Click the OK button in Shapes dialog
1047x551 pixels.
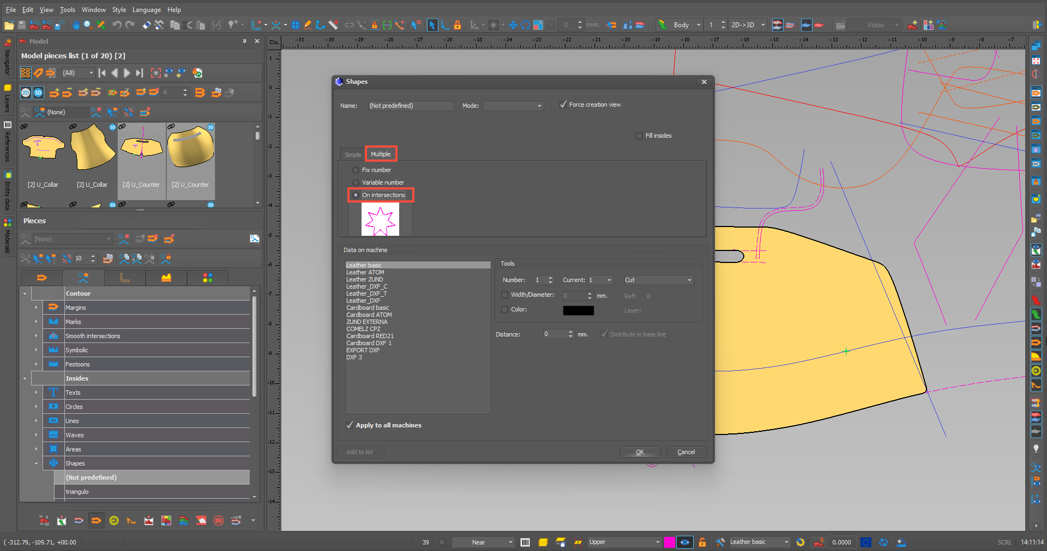pyautogui.click(x=640, y=452)
